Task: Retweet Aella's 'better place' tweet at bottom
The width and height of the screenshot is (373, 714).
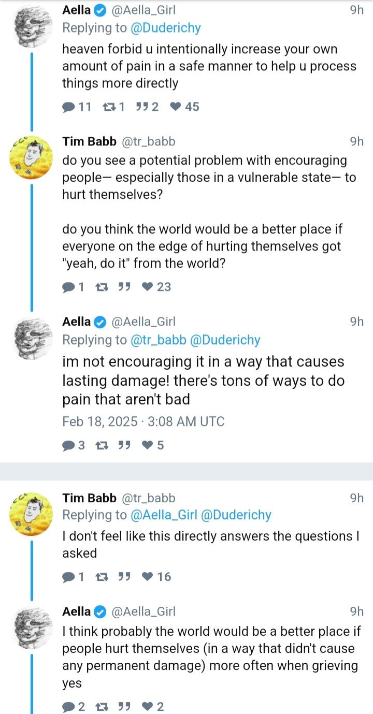Action: 102,707
